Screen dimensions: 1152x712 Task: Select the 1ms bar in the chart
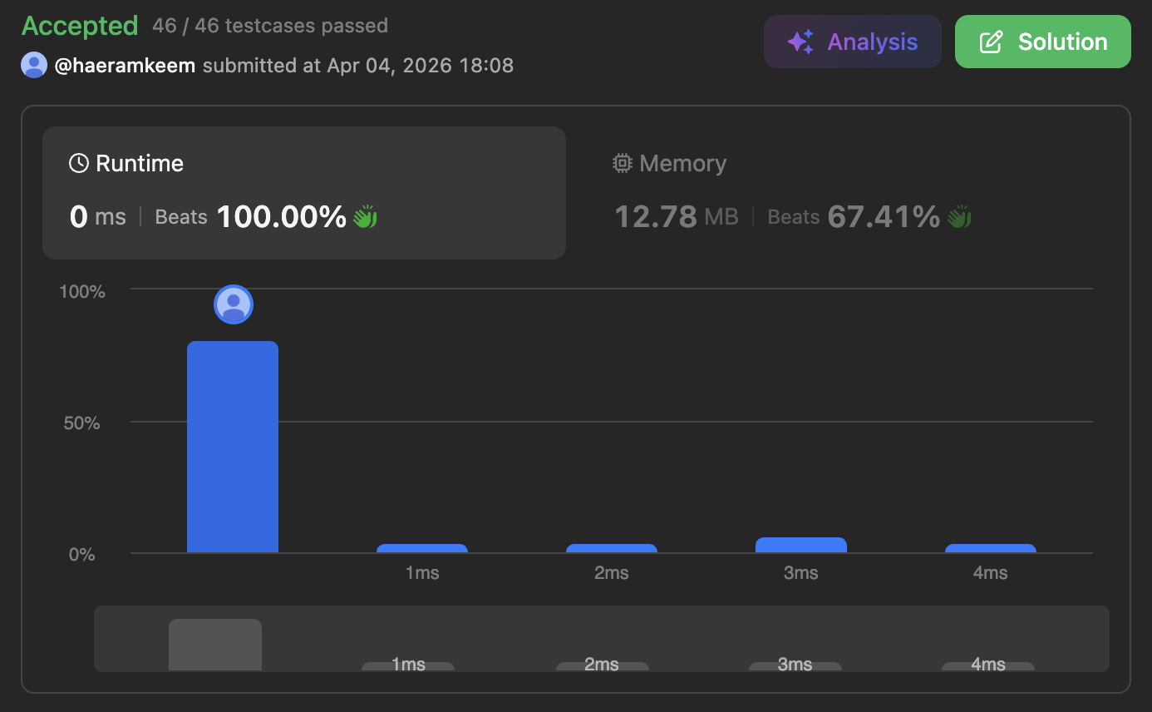(422, 548)
